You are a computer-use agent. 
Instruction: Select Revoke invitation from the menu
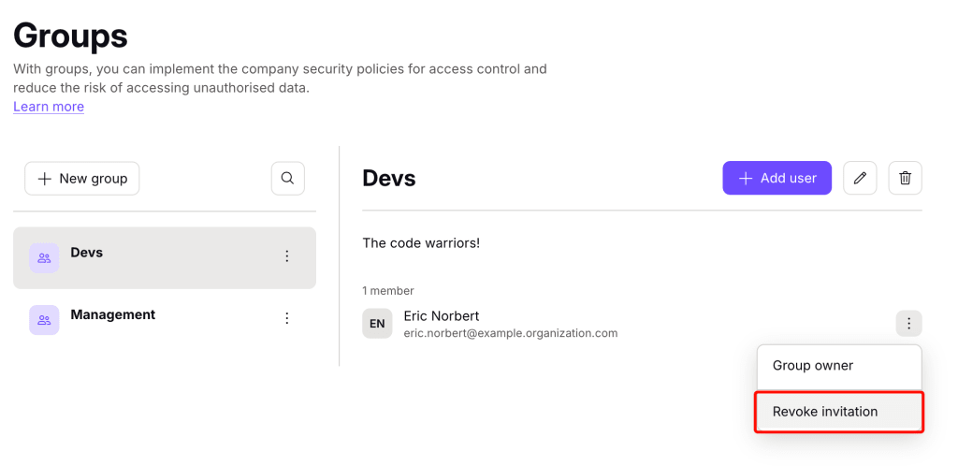[839, 412]
